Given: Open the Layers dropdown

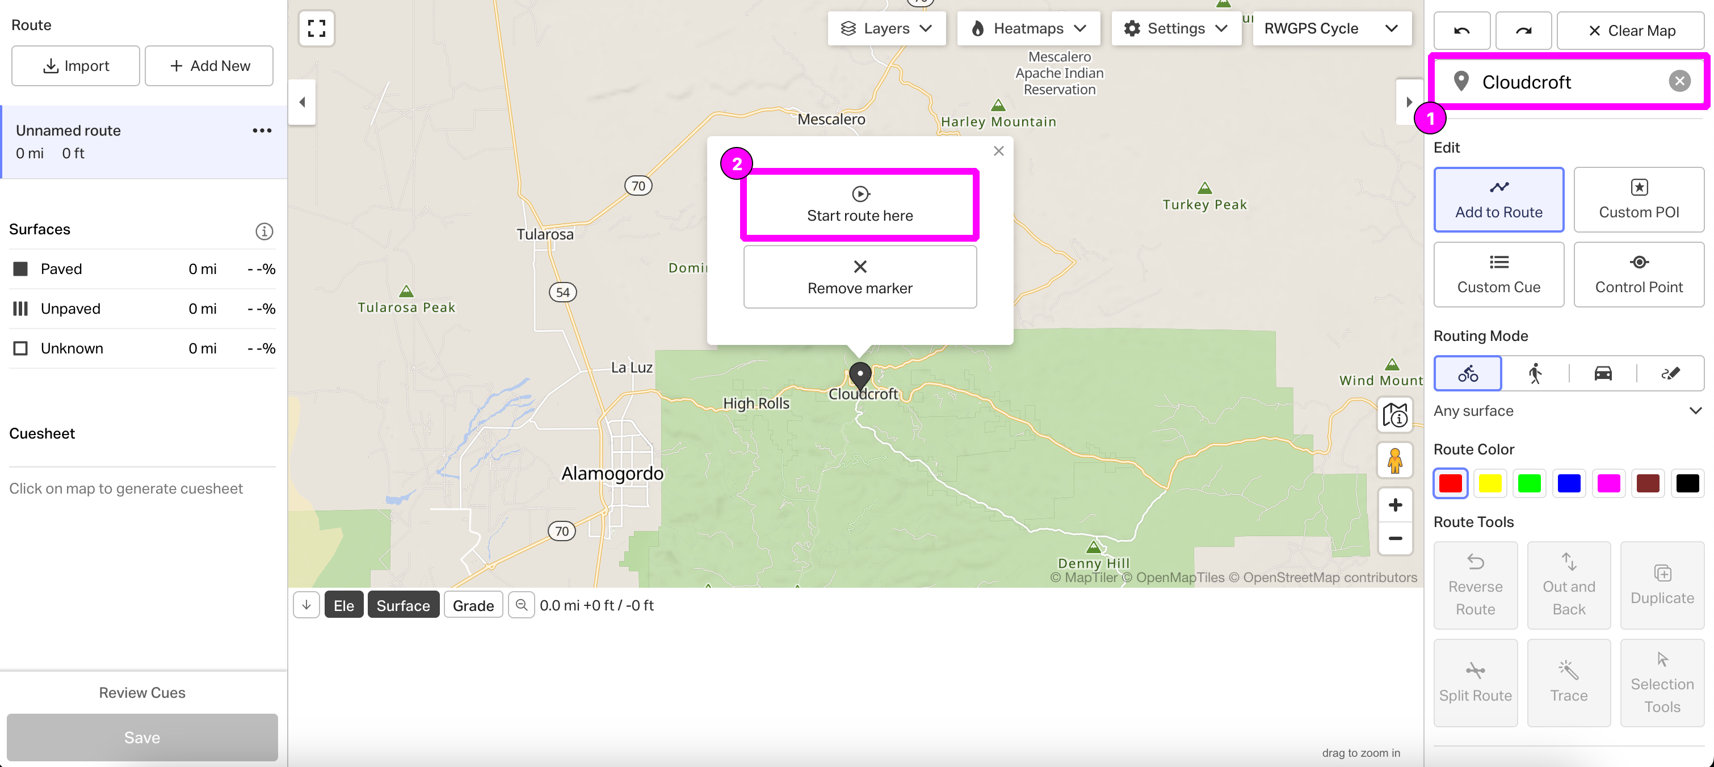Looking at the screenshot, I should click(x=887, y=28).
